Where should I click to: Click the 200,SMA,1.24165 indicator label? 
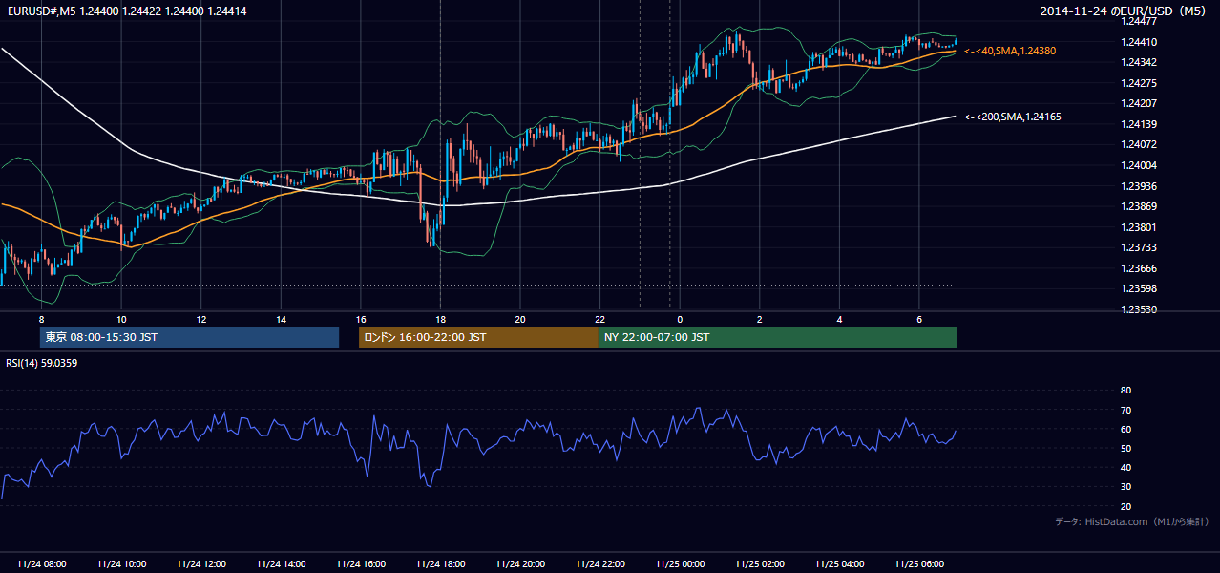click(1013, 117)
